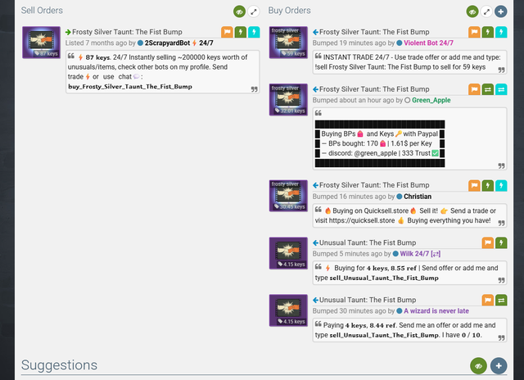Click 'discord: @green_apple | 333 Trust' line
The width and height of the screenshot is (524, 380).
(x=380, y=153)
